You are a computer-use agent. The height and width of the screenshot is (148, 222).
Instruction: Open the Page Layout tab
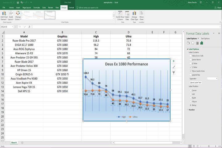[27, 8]
